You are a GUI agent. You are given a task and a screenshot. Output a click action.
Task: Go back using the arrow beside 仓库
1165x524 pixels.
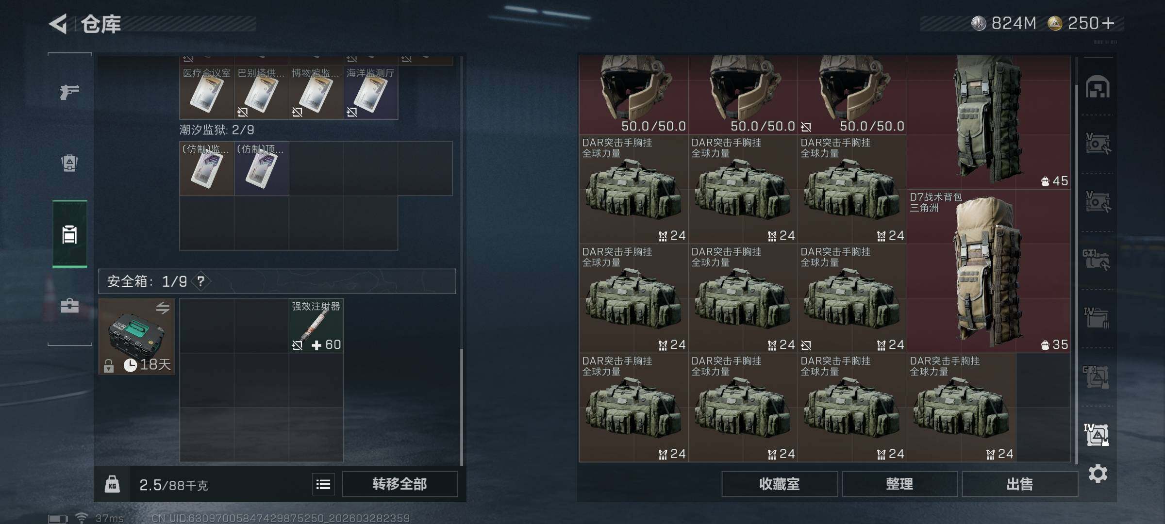[58, 24]
